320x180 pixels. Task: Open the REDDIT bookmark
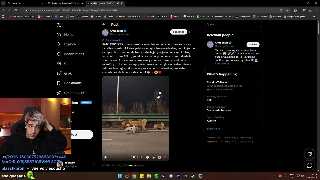[96, 17]
